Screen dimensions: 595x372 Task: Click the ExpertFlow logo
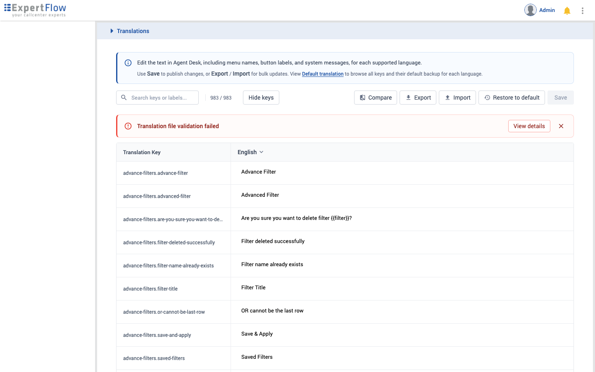[x=35, y=10]
